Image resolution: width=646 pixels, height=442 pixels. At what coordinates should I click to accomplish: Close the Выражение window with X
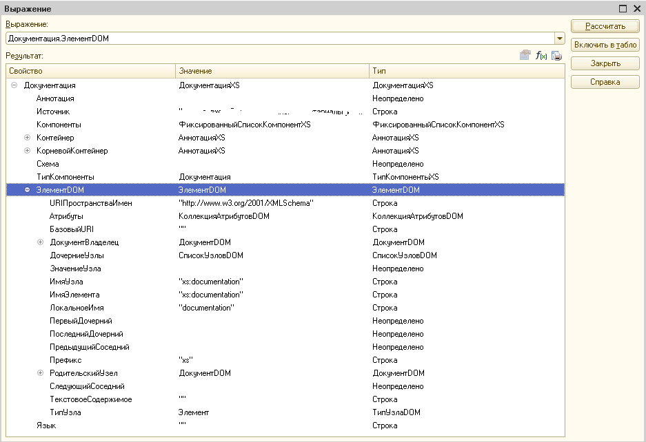click(x=636, y=8)
